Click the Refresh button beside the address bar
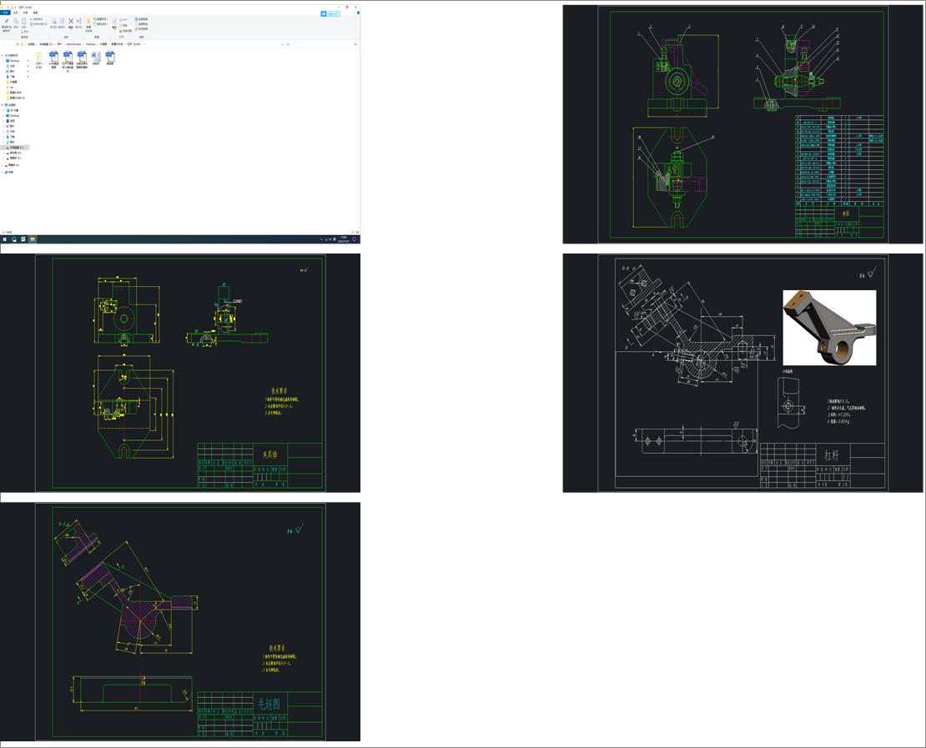 288,44
